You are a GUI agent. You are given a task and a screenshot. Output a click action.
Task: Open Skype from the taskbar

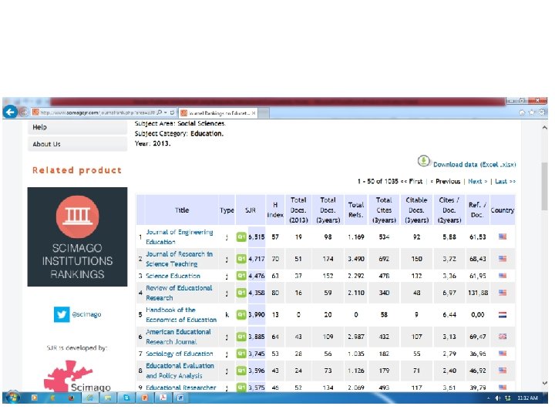pyautogui.click(x=126, y=398)
